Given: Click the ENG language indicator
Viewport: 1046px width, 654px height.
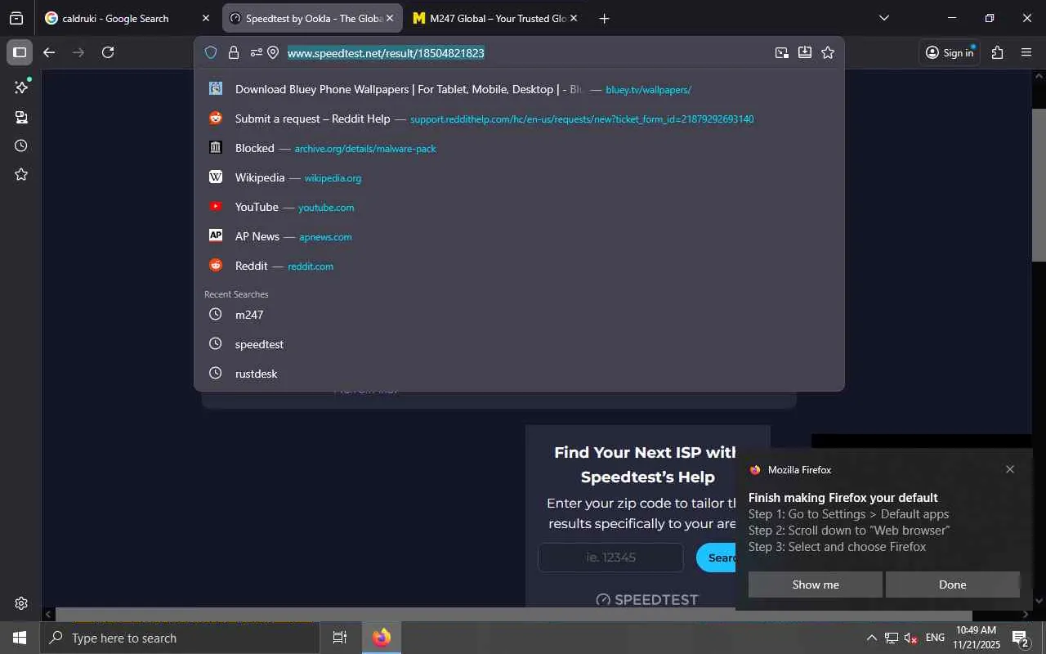Looking at the screenshot, I should (935, 638).
